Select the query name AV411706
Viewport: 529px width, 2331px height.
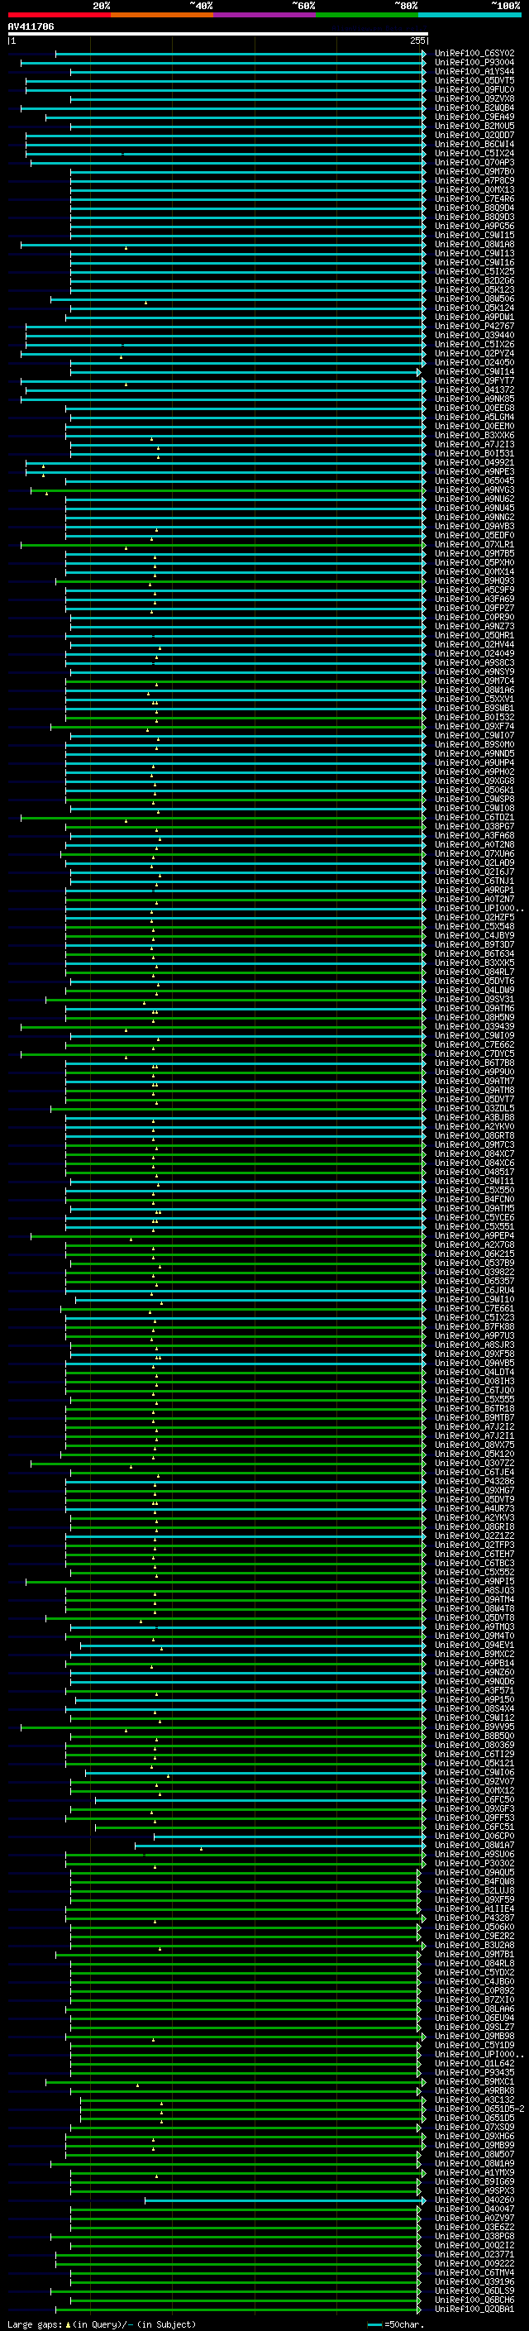click(31, 27)
